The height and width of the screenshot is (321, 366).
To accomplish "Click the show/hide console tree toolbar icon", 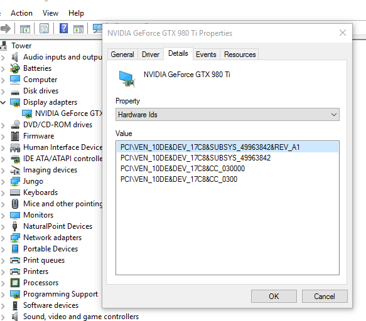I will click(25, 29).
